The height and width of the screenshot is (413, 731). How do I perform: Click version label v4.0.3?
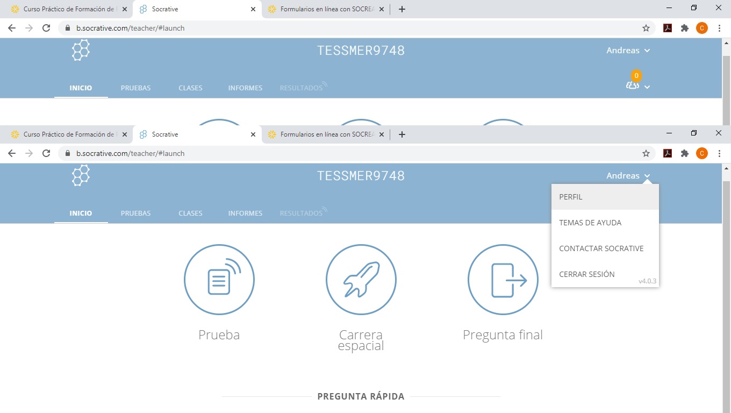(x=647, y=281)
